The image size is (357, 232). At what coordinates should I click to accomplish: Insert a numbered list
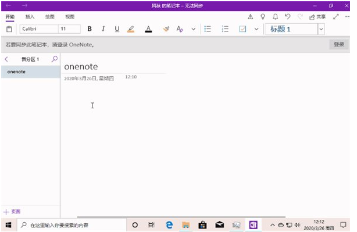pos(225,29)
